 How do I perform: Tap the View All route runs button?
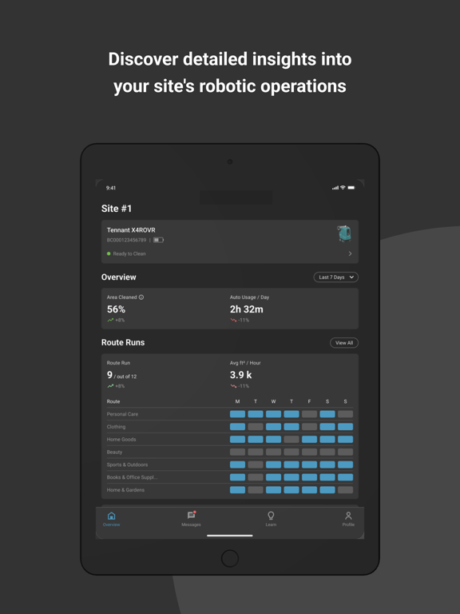[x=344, y=343]
